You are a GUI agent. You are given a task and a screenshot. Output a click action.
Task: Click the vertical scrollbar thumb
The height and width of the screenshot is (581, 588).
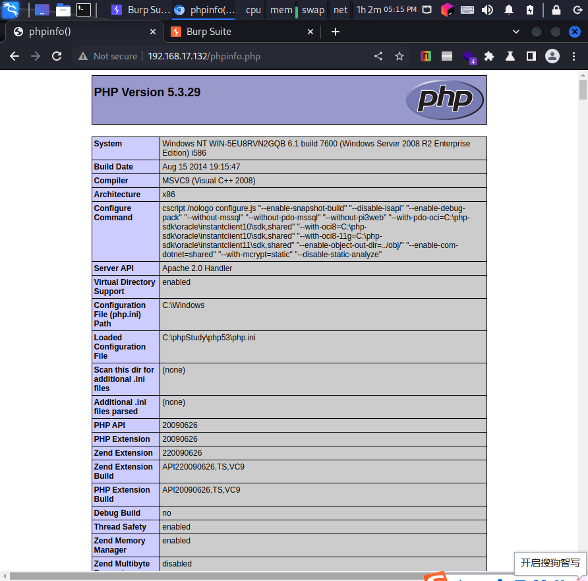pos(583,90)
